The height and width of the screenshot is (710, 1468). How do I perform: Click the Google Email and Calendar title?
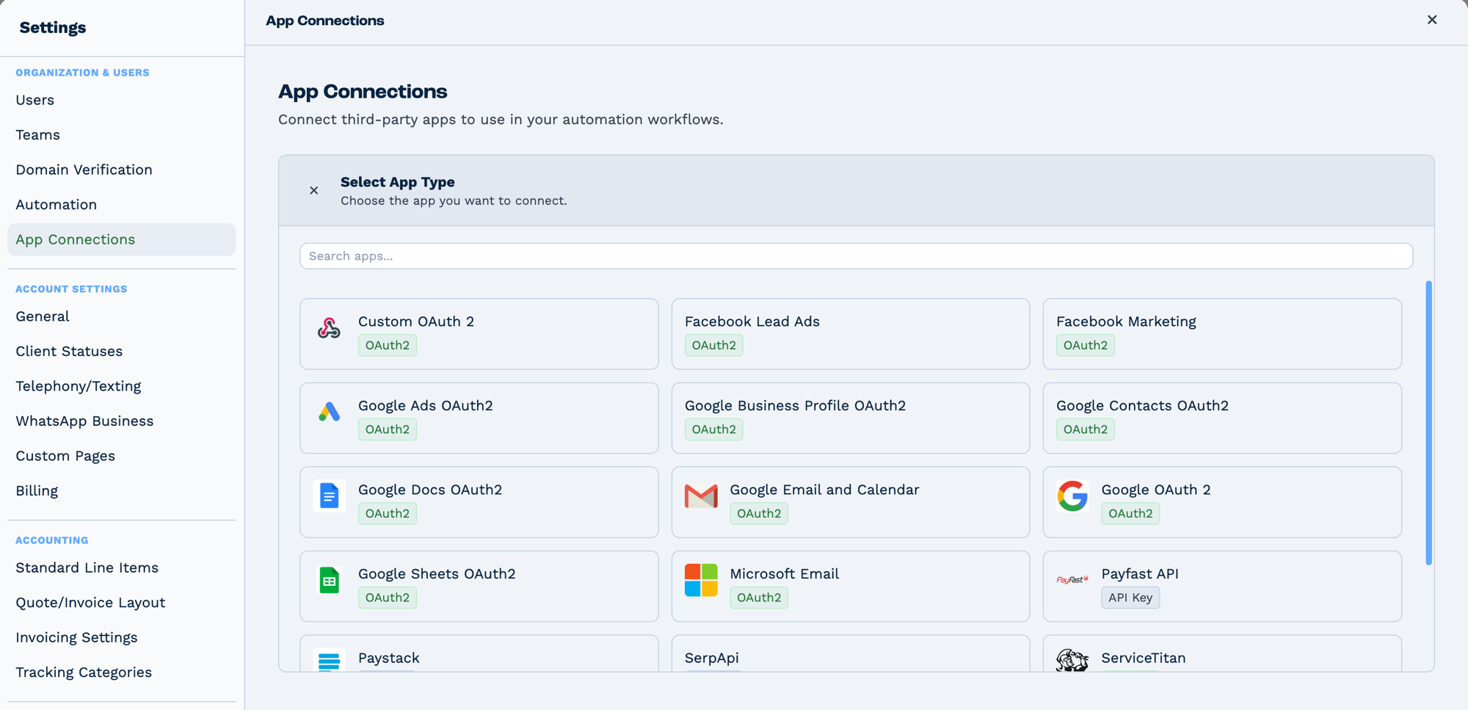[x=824, y=490]
